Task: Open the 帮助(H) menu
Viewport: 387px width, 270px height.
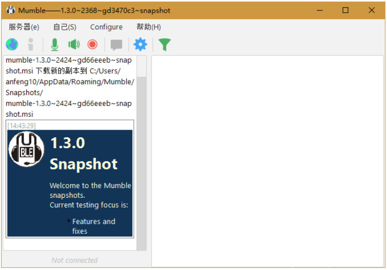Action: pyautogui.click(x=149, y=27)
